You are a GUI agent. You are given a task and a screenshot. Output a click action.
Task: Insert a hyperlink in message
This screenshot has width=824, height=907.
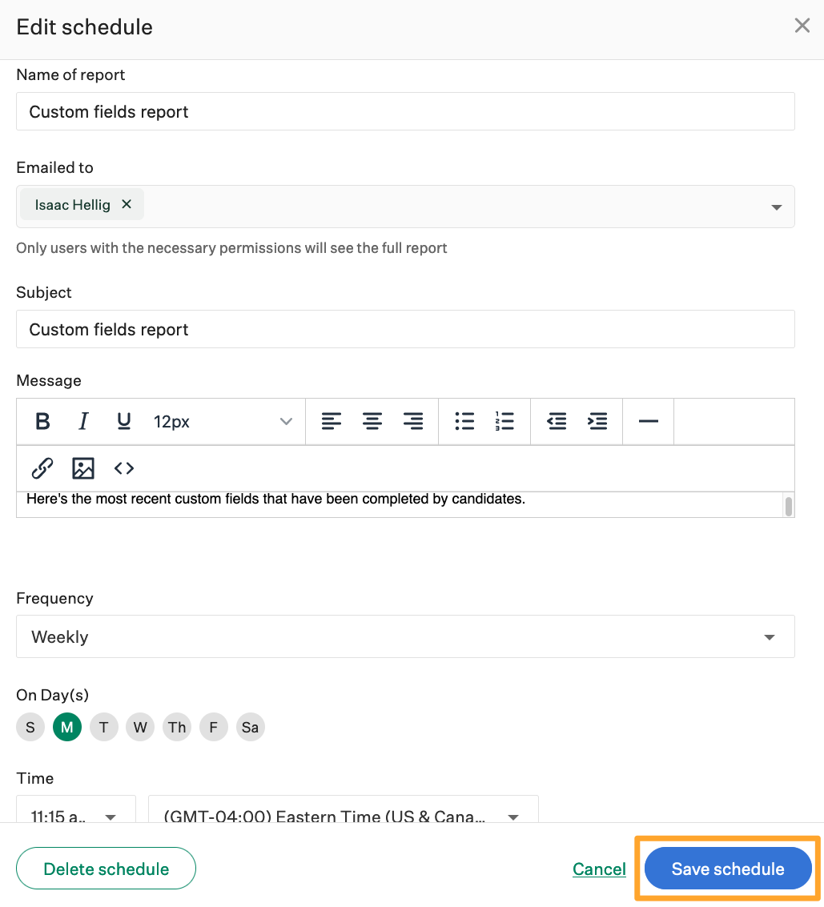click(x=42, y=468)
